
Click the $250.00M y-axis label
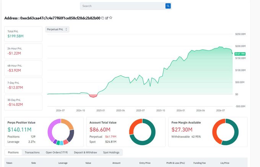(240, 34)
